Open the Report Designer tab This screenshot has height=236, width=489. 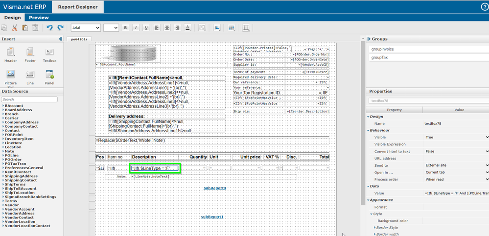[78, 7]
